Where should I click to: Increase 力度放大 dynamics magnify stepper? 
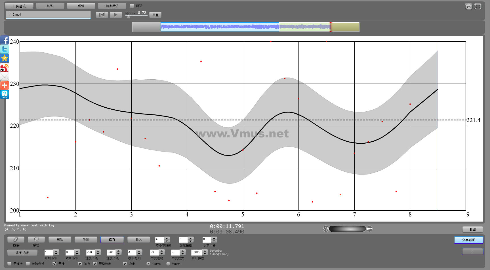183,251
